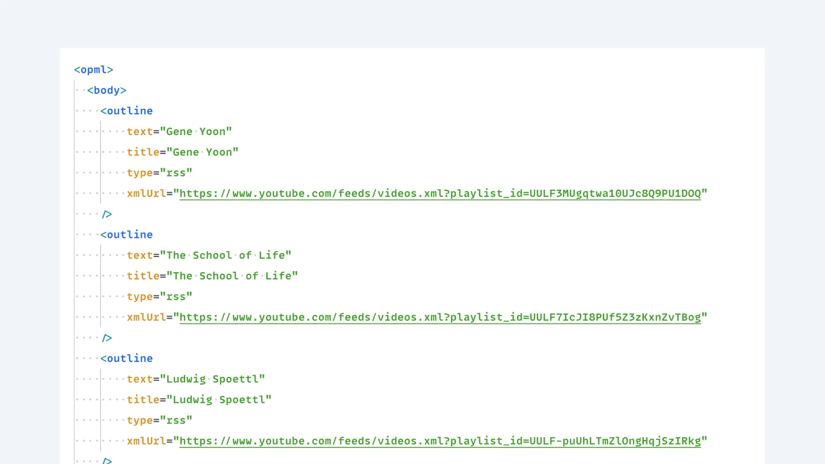Click the body opening tag
This screenshot has height=464, width=825.
tap(106, 90)
